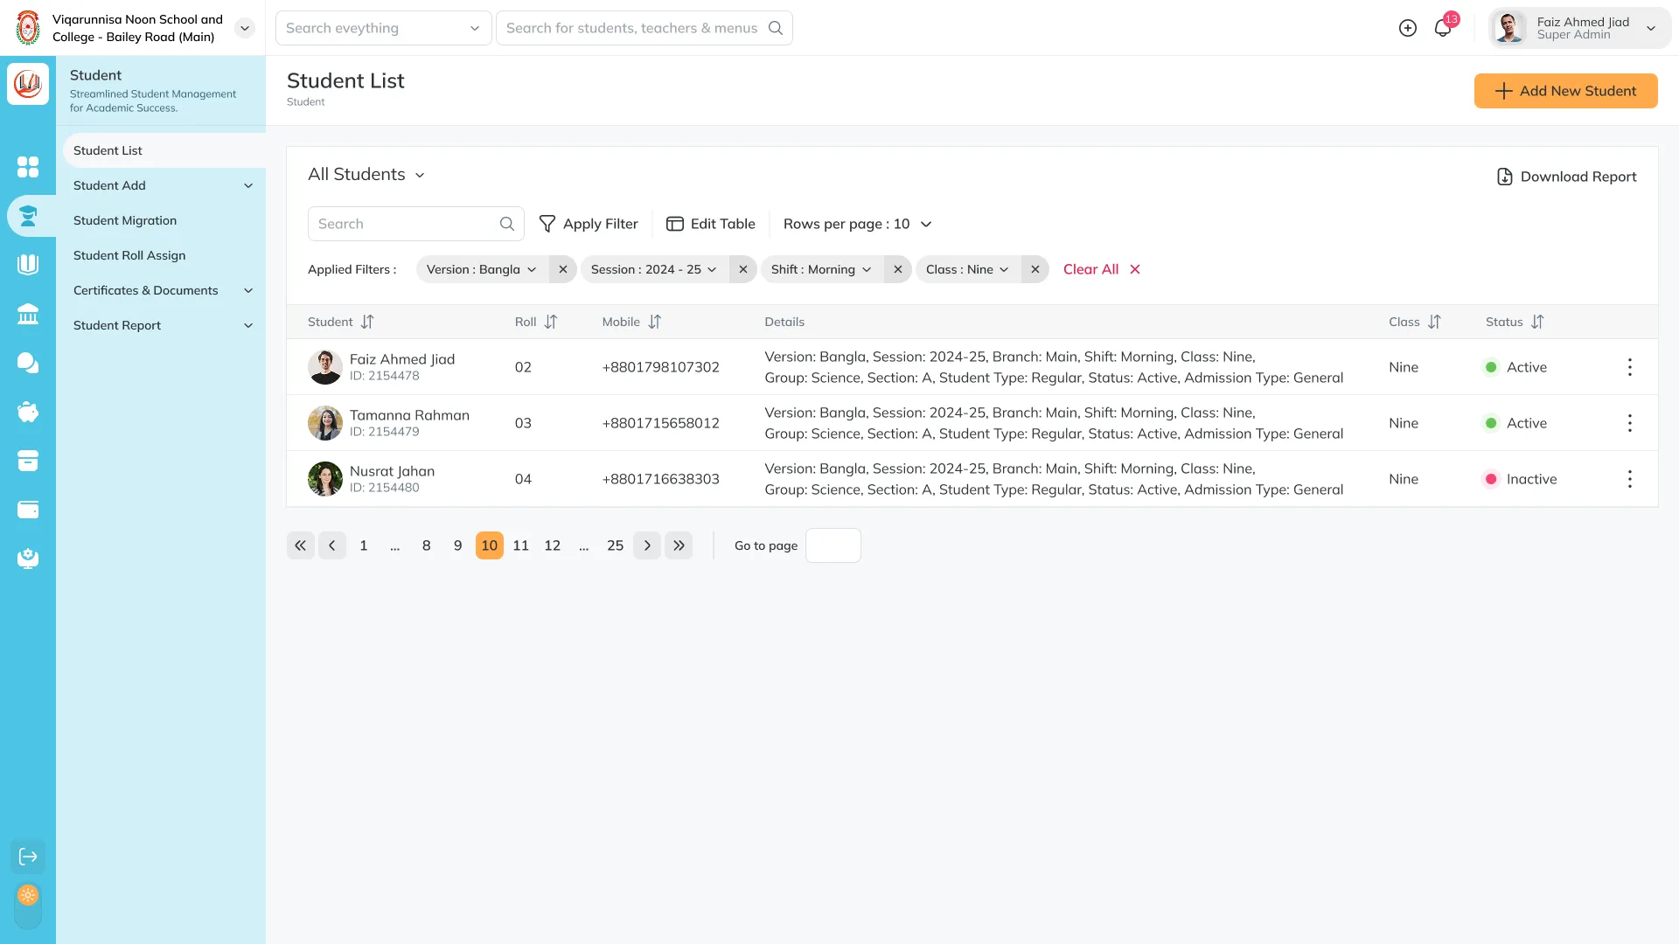Open the piggy bank sidebar icon
Viewport: 1679px width, 944px height.
tap(28, 412)
